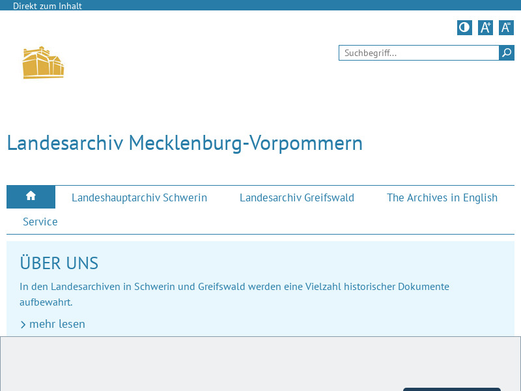Click the chevron arrow beside mehr lesen
The width and height of the screenshot is (521, 391).
(x=23, y=324)
